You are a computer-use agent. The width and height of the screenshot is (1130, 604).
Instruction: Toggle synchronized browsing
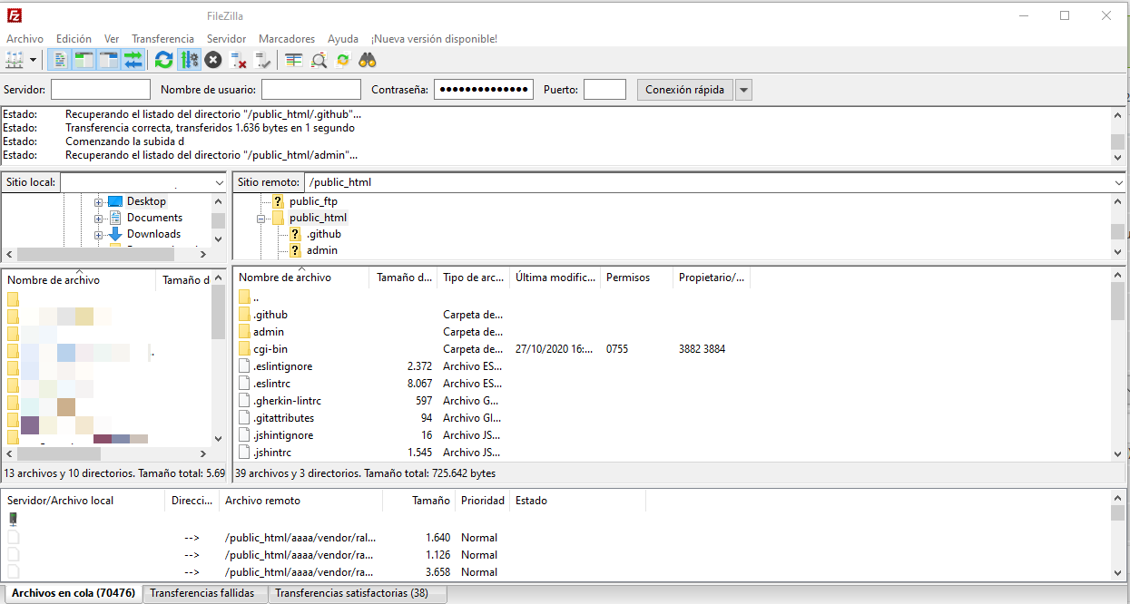(x=343, y=60)
